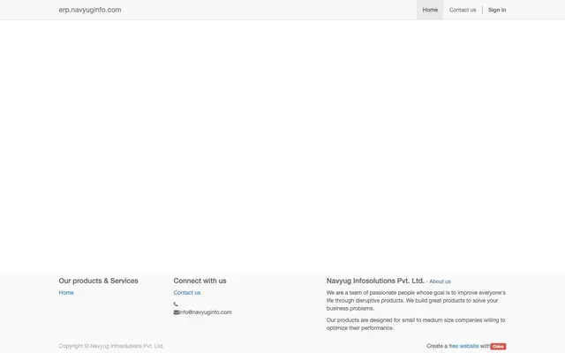Click the red Odoo badge
Viewport: 565px width, 353px height.
click(x=498, y=346)
